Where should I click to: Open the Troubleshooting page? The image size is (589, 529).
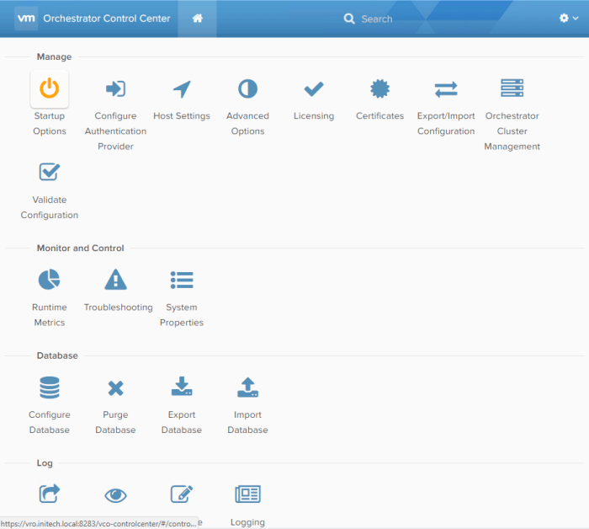click(116, 280)
